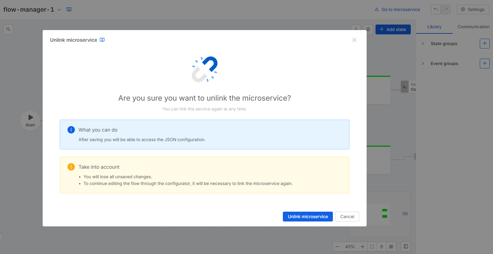The height and width of the screenshot is (254, 493).
Task: Zoom in on the canvas
Action: [x=363, y=247]
